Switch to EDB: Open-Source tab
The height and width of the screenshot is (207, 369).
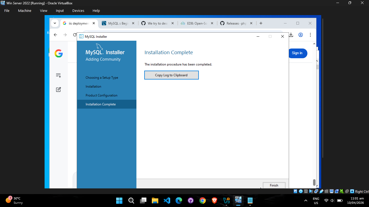[197, 23]
